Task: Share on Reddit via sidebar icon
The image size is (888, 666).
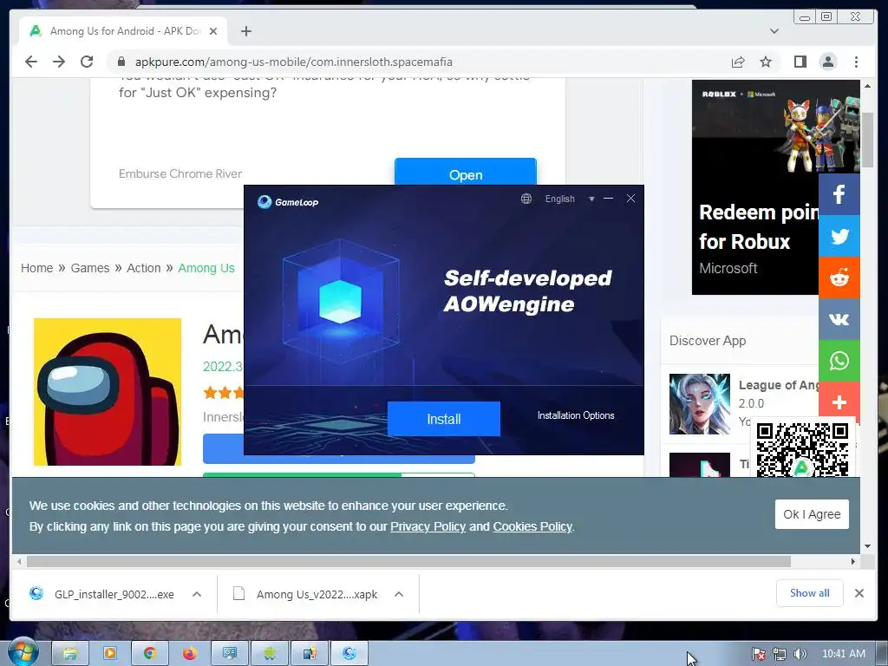Action: click(x=839, y=277)
